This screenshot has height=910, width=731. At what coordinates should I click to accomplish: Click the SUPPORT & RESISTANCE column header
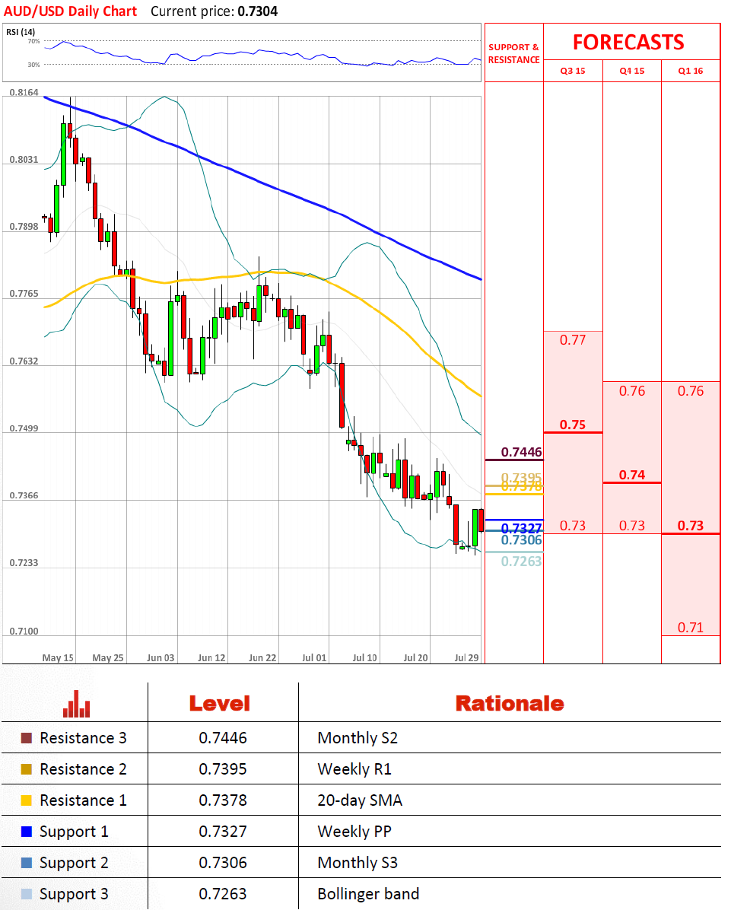click(x=514, y=53)
